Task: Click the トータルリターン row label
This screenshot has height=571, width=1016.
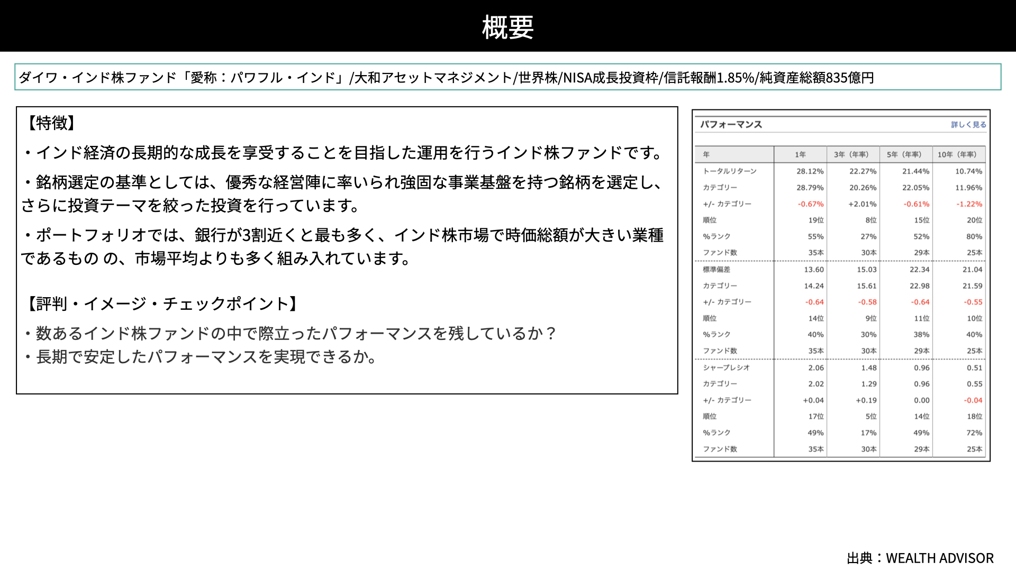Action: (x=730, y=171)
